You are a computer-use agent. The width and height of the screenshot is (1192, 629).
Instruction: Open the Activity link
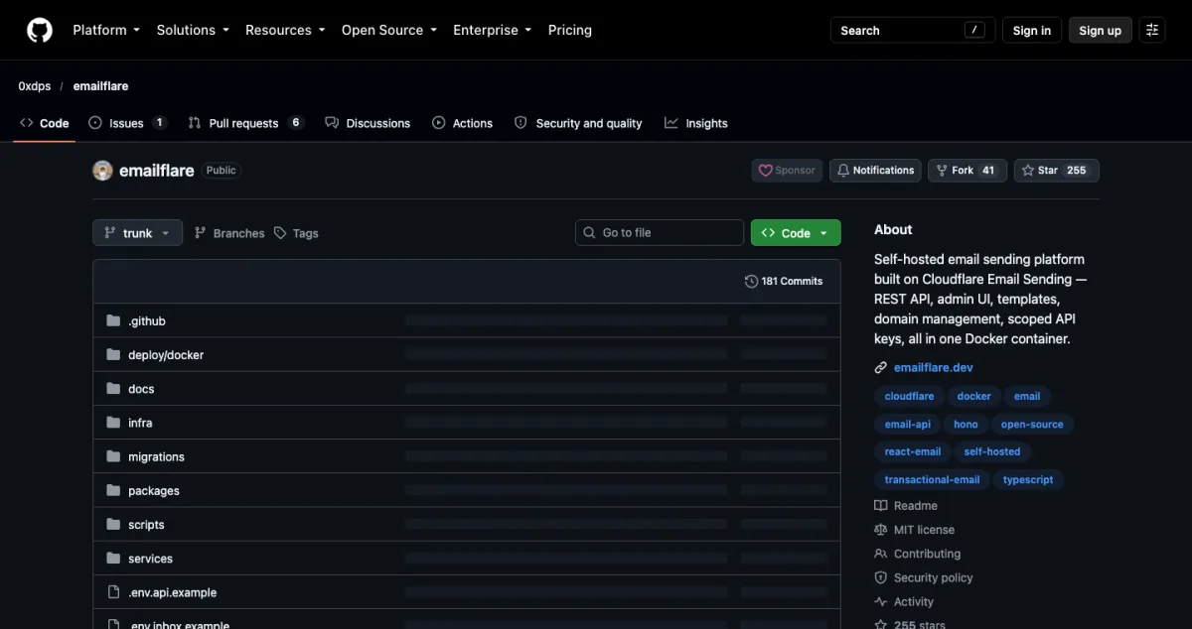(904, 601)
